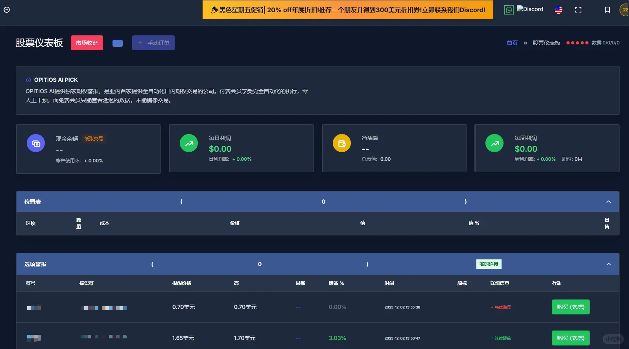Toggle fullscreen mode icon
Viewport: 629px width, 349px height.
pyautogui.click(x=578, y=10)
